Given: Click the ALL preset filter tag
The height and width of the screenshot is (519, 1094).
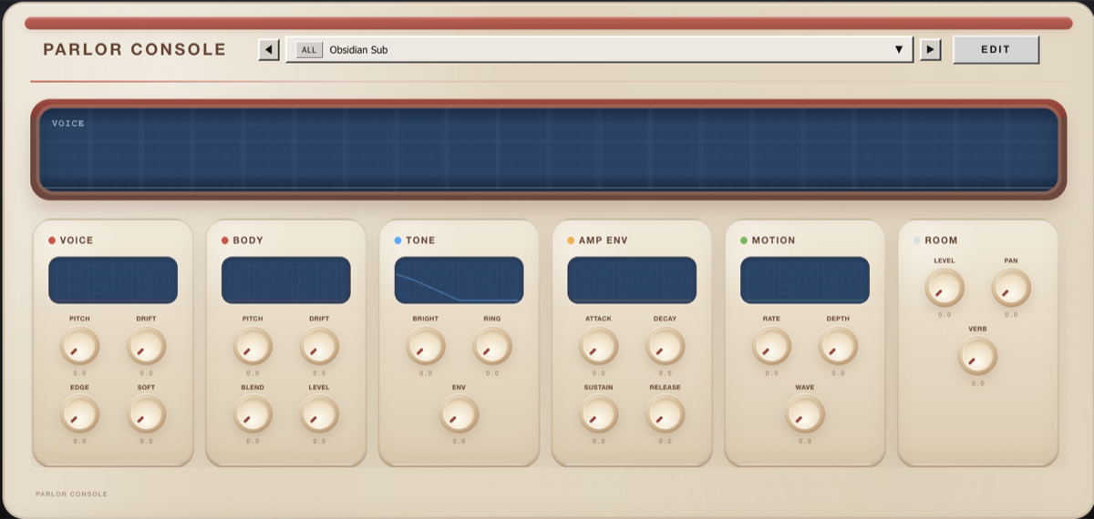Looking at the screenshot, I should (309, 50).
